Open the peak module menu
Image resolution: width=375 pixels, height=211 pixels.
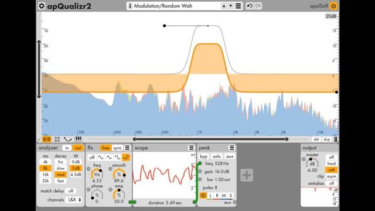232,148
